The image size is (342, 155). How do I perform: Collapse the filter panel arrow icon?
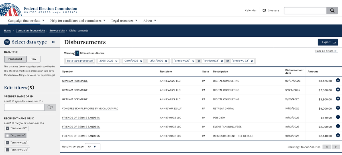53,42
